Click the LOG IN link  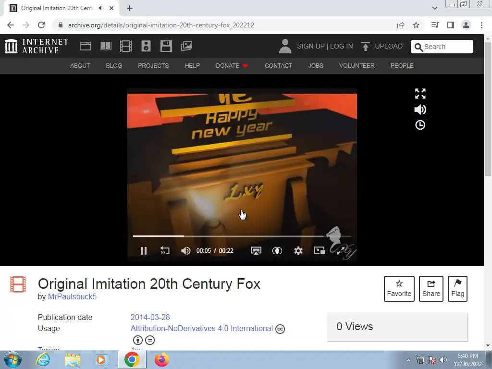[342, 46]
